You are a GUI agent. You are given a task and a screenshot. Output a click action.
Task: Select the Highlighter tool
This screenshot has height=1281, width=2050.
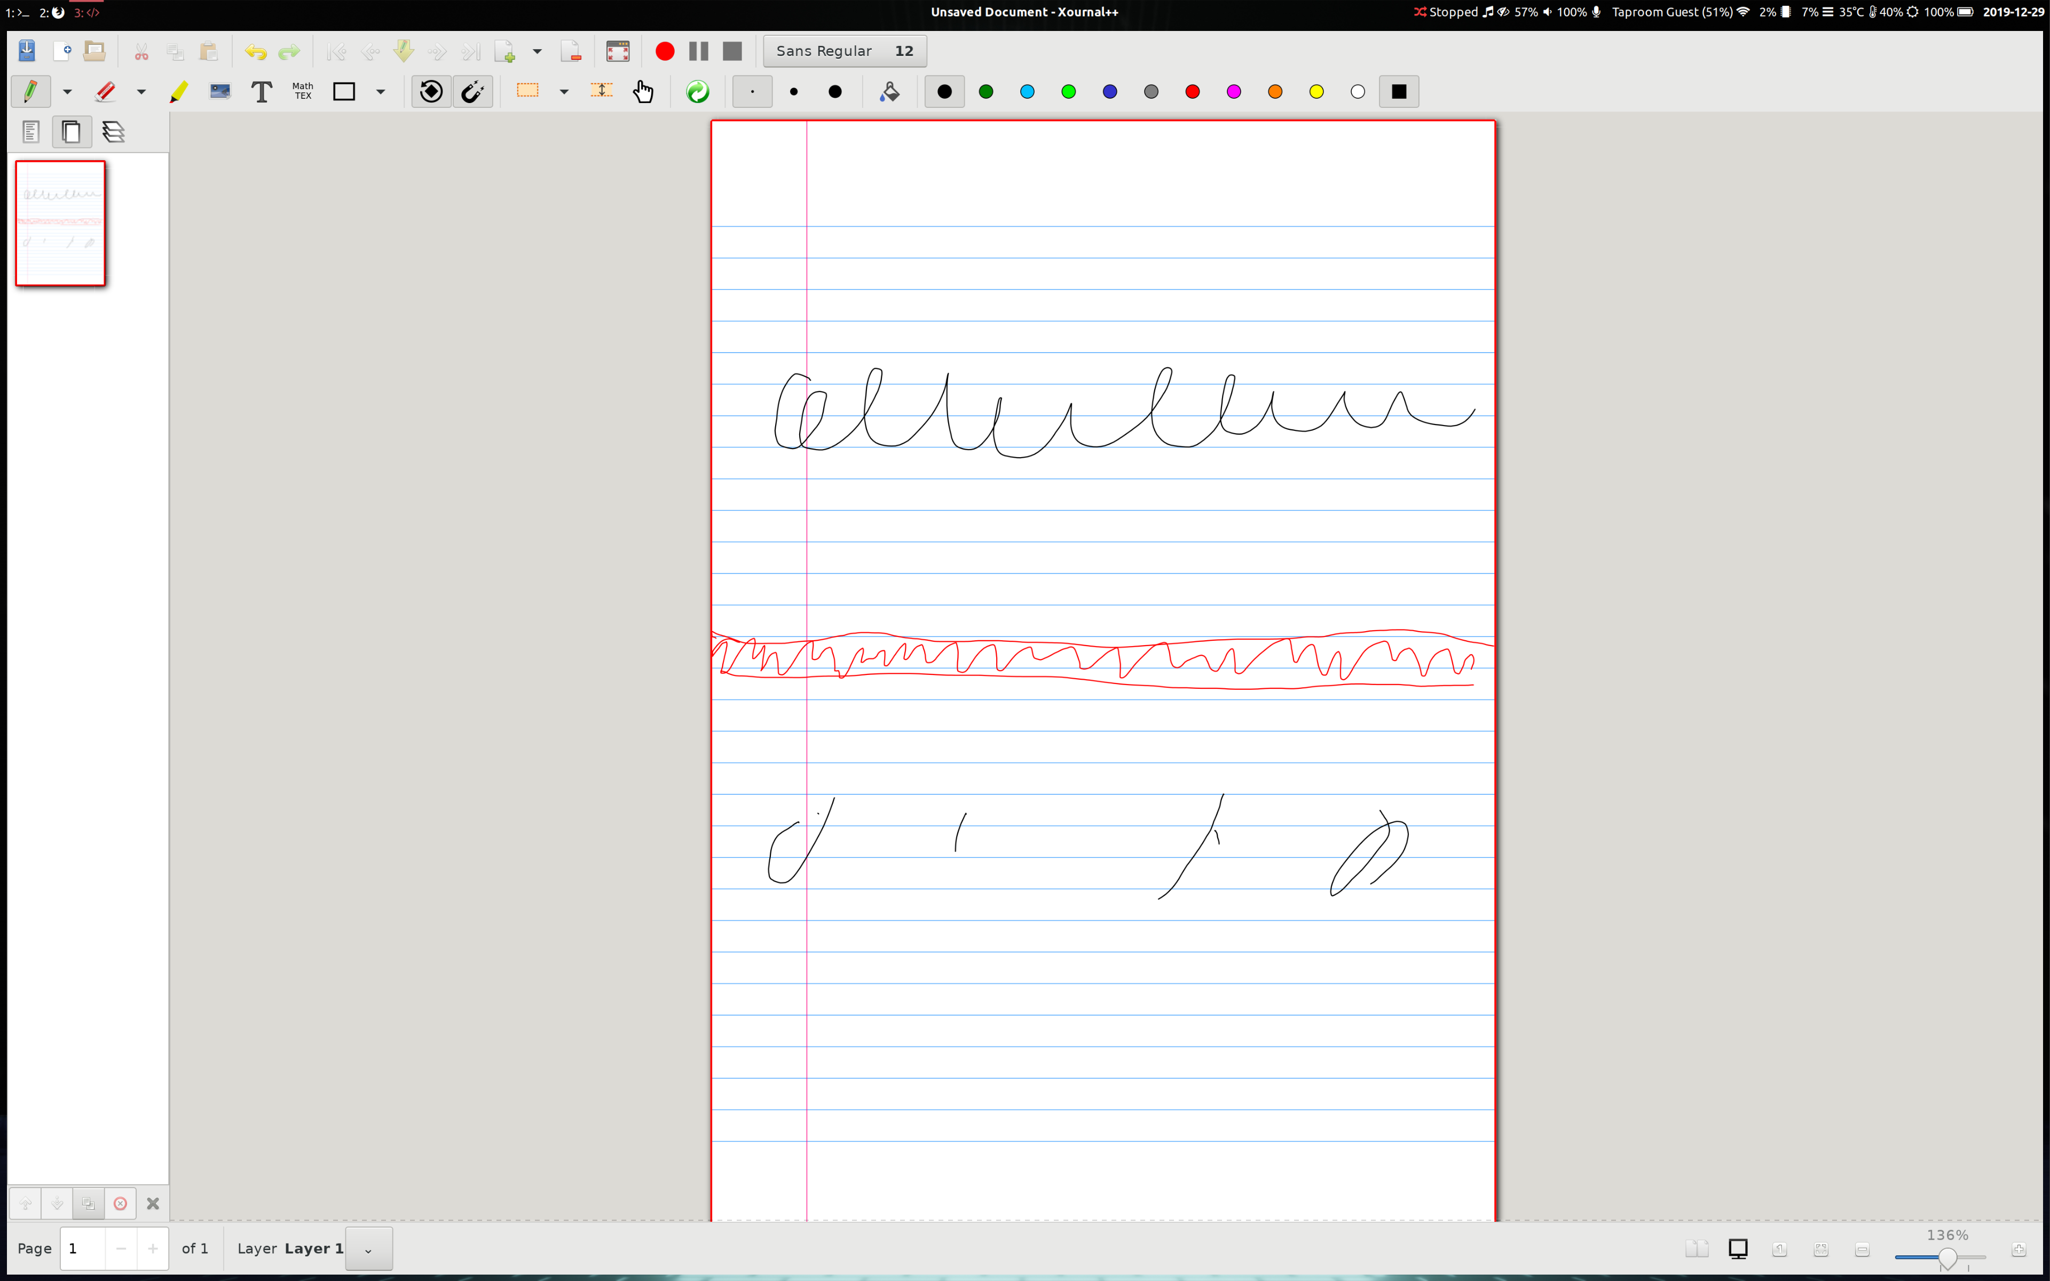pyautogui.click(x=179, y=91)
